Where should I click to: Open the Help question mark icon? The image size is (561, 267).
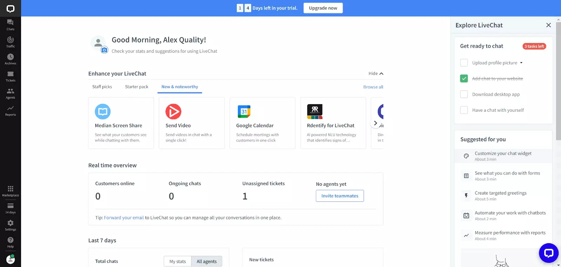click(x=11, y=240)
